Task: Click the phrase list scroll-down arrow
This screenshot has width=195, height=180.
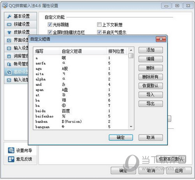Action: 131,127
